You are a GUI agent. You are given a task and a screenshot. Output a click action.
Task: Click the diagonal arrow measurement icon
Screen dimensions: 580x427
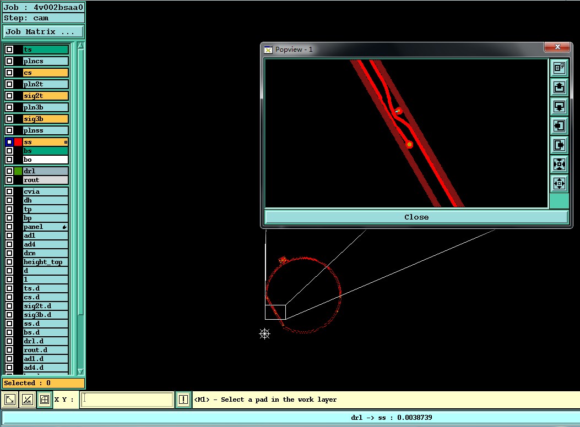(x=10, y=399)
